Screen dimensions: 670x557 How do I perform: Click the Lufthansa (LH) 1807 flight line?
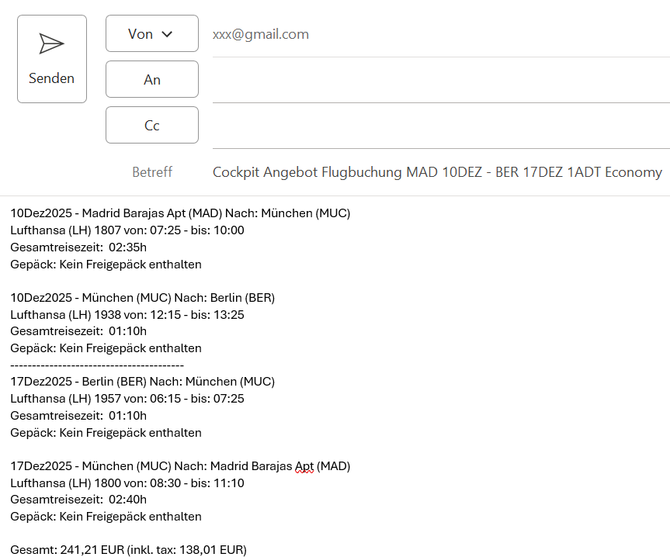tap(127, 230)
